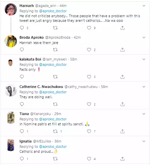Like Harnarh's tweet with 9 likes
150x165 pixels.
pos(89,28)
